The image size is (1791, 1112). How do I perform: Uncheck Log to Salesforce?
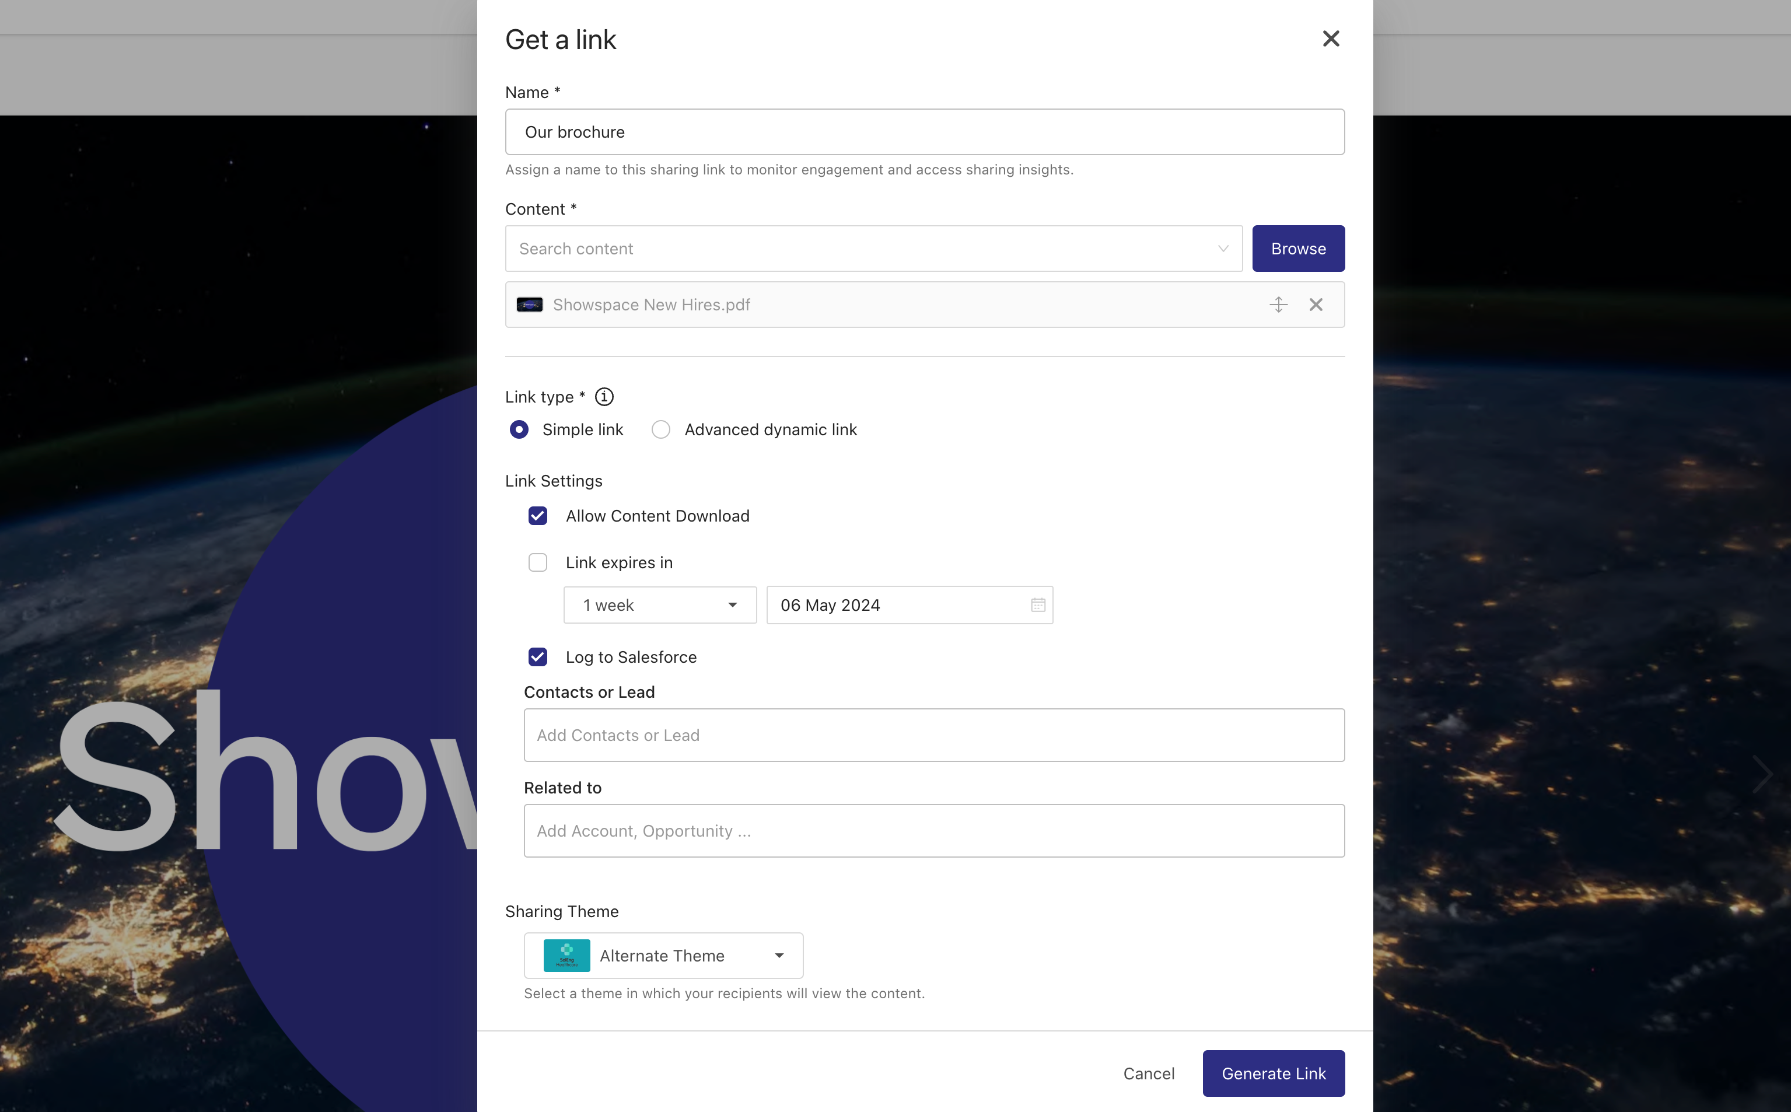coord(538,657)
